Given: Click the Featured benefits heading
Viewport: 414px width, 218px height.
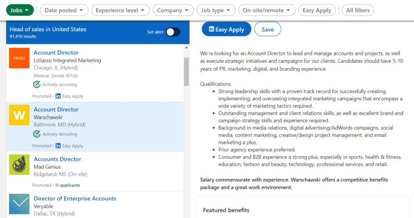Looking at the screenshot, I should pyautogui.click(x=226, y=210).
